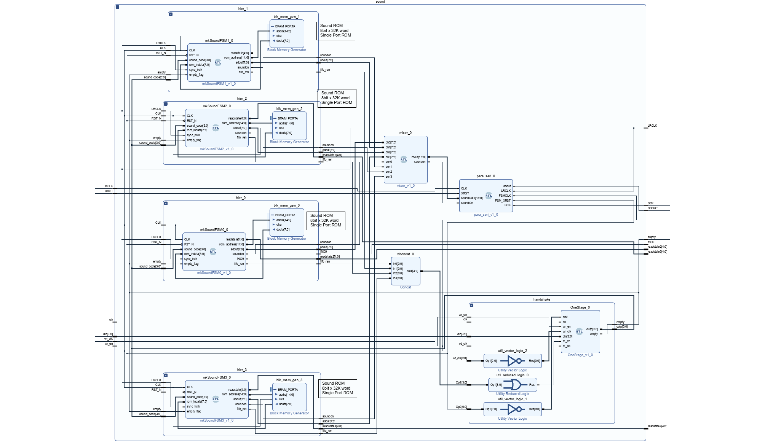Collapse the handshake hierarchy block

click(x=471, y=305)
